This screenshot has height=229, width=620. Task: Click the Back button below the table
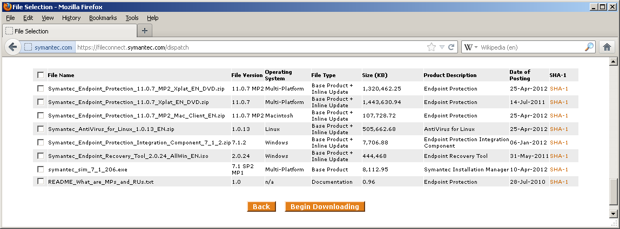pos(261,206)
